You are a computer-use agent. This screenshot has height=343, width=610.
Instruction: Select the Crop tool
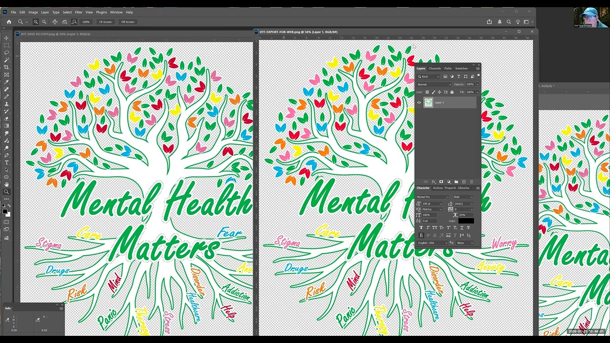pyautogui.click(x=7, y=67)
